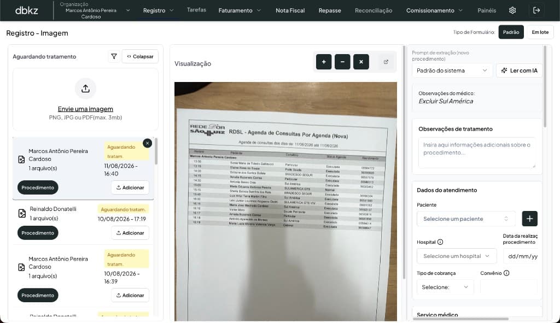Viewport: 560px width, 323px height.
Task: Open the Selecione um paciente combo box
Action: (466, 219)
